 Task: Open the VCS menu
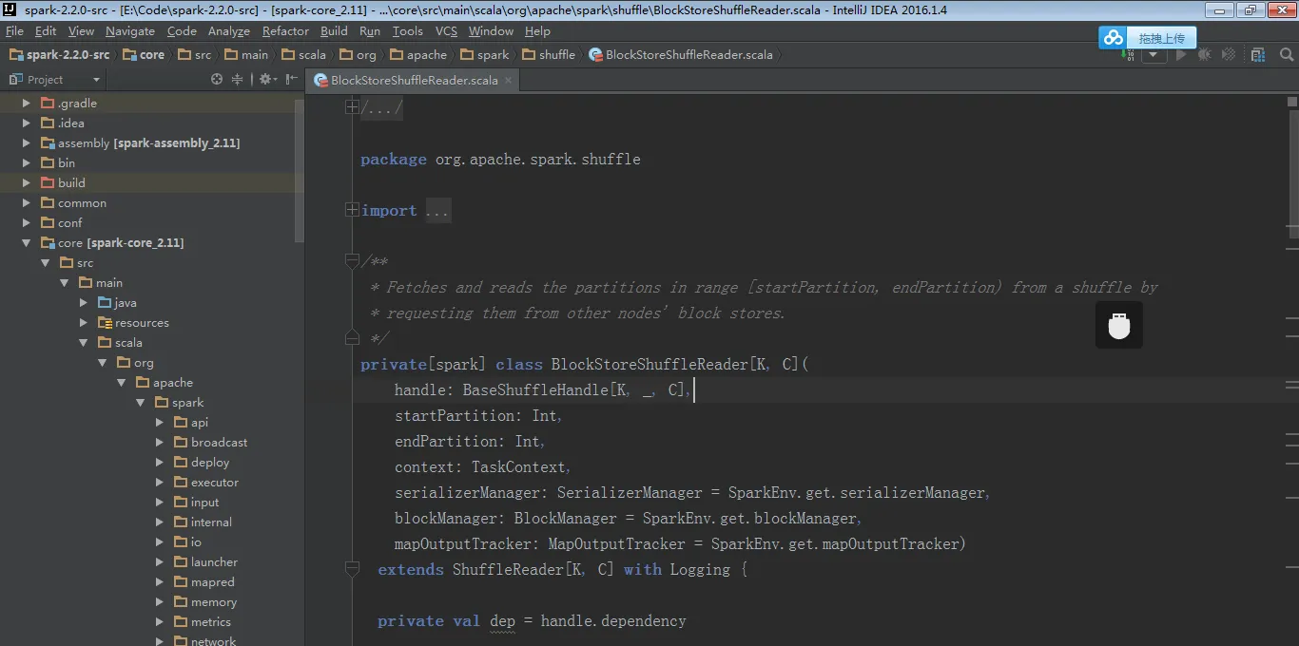click(x=446, y=31)
